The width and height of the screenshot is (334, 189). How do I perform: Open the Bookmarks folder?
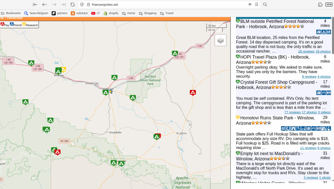(x=11, y=13)
